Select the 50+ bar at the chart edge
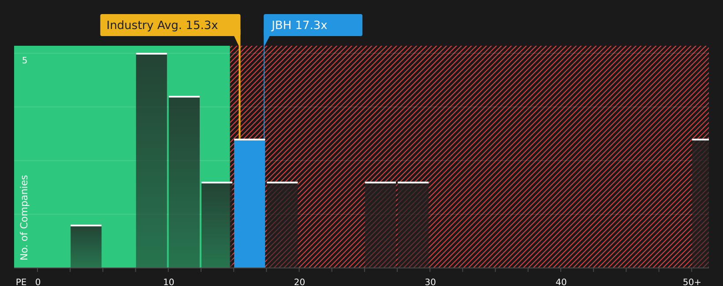Image resolution: width=723 pixels, height=286 pixels. [701, 203]
